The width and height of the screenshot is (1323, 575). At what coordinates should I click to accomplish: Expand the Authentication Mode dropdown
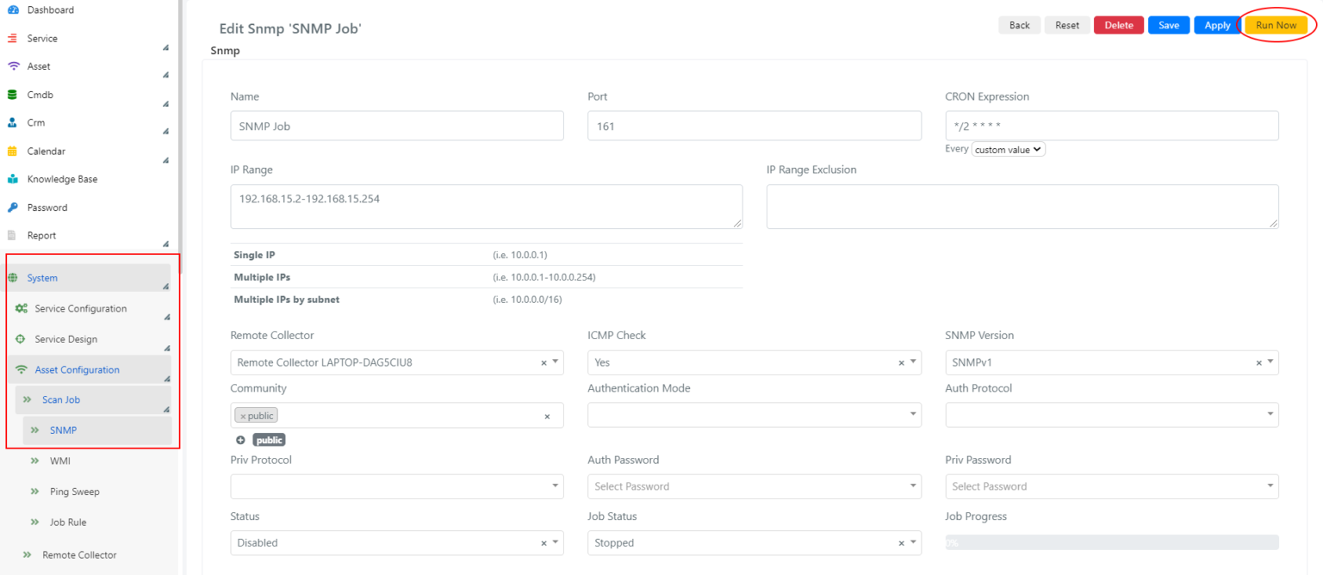click(x=755, y=415)
